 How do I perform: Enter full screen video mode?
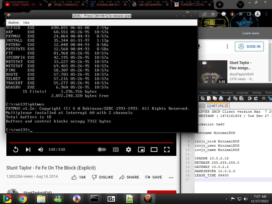167,150
